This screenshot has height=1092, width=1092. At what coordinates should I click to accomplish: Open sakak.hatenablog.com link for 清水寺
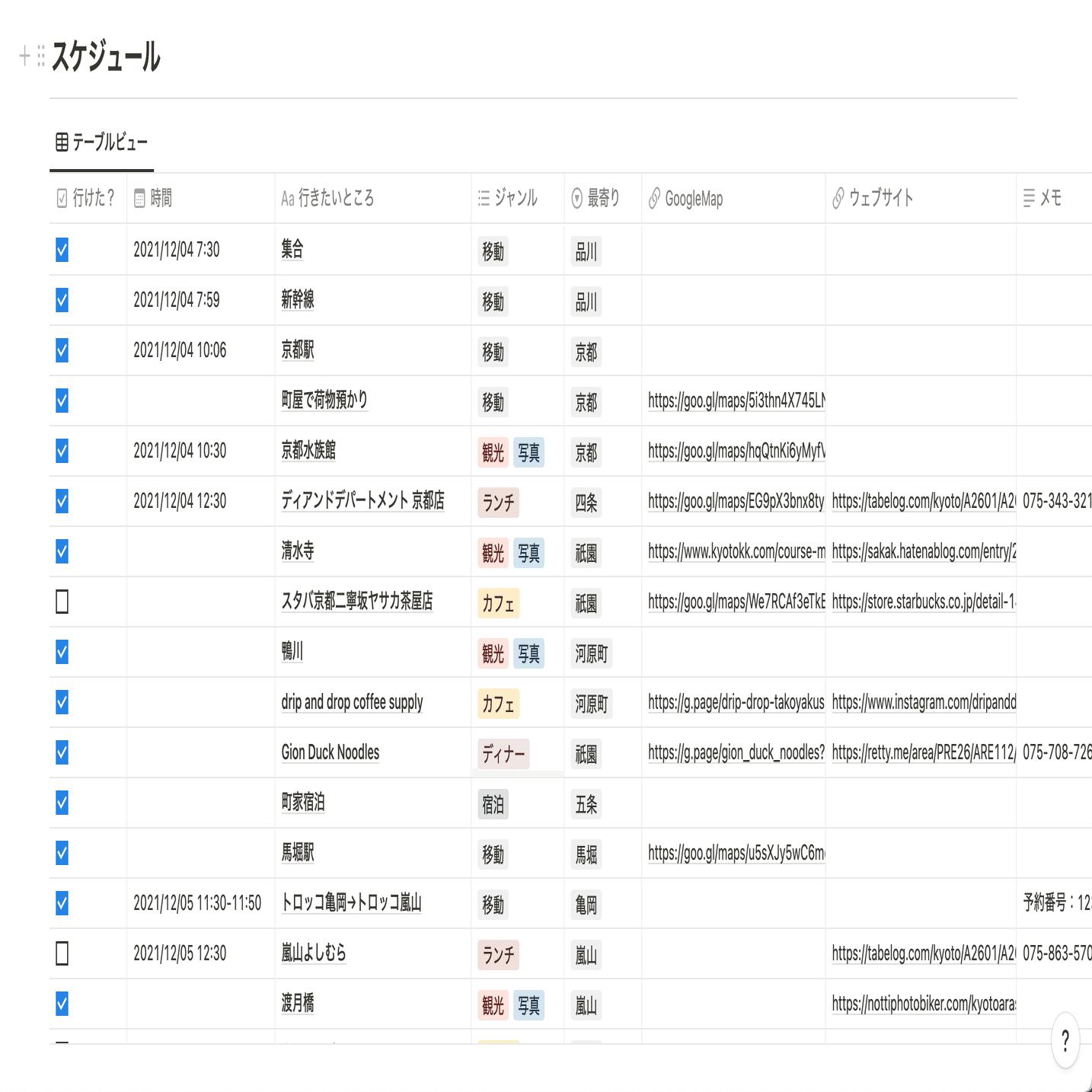pyautogui.click(x=924, y=551)
